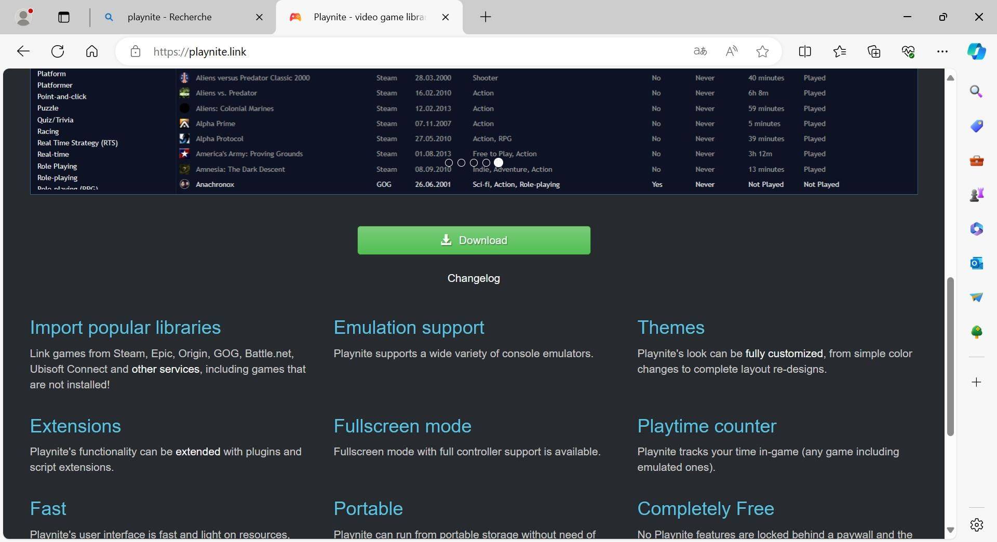
Task: Click the 'Portable' heading
Action: point(368,509)
